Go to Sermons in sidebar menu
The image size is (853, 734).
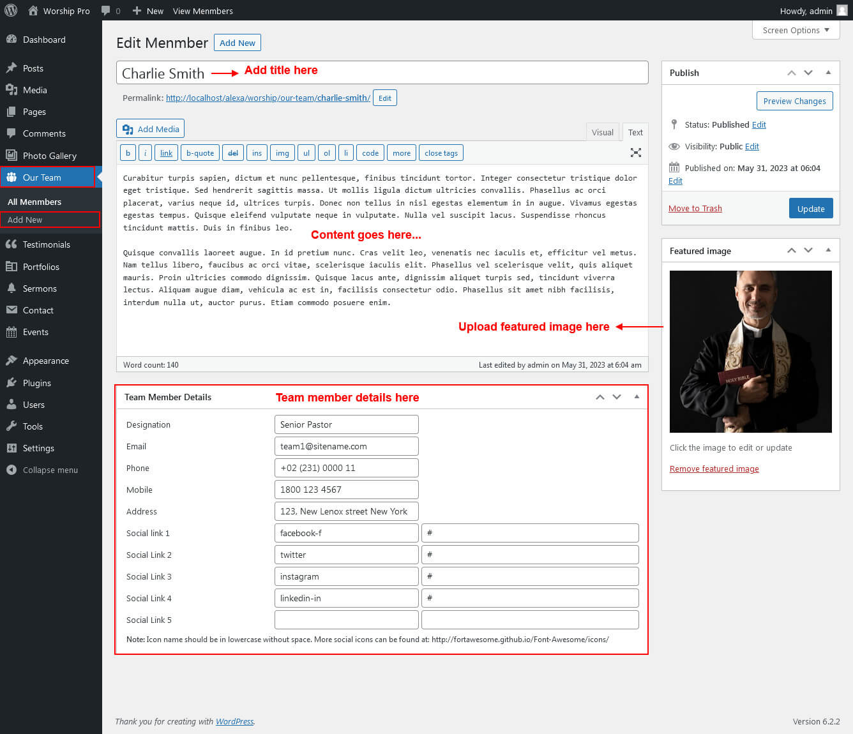click(x=40, y=288)
